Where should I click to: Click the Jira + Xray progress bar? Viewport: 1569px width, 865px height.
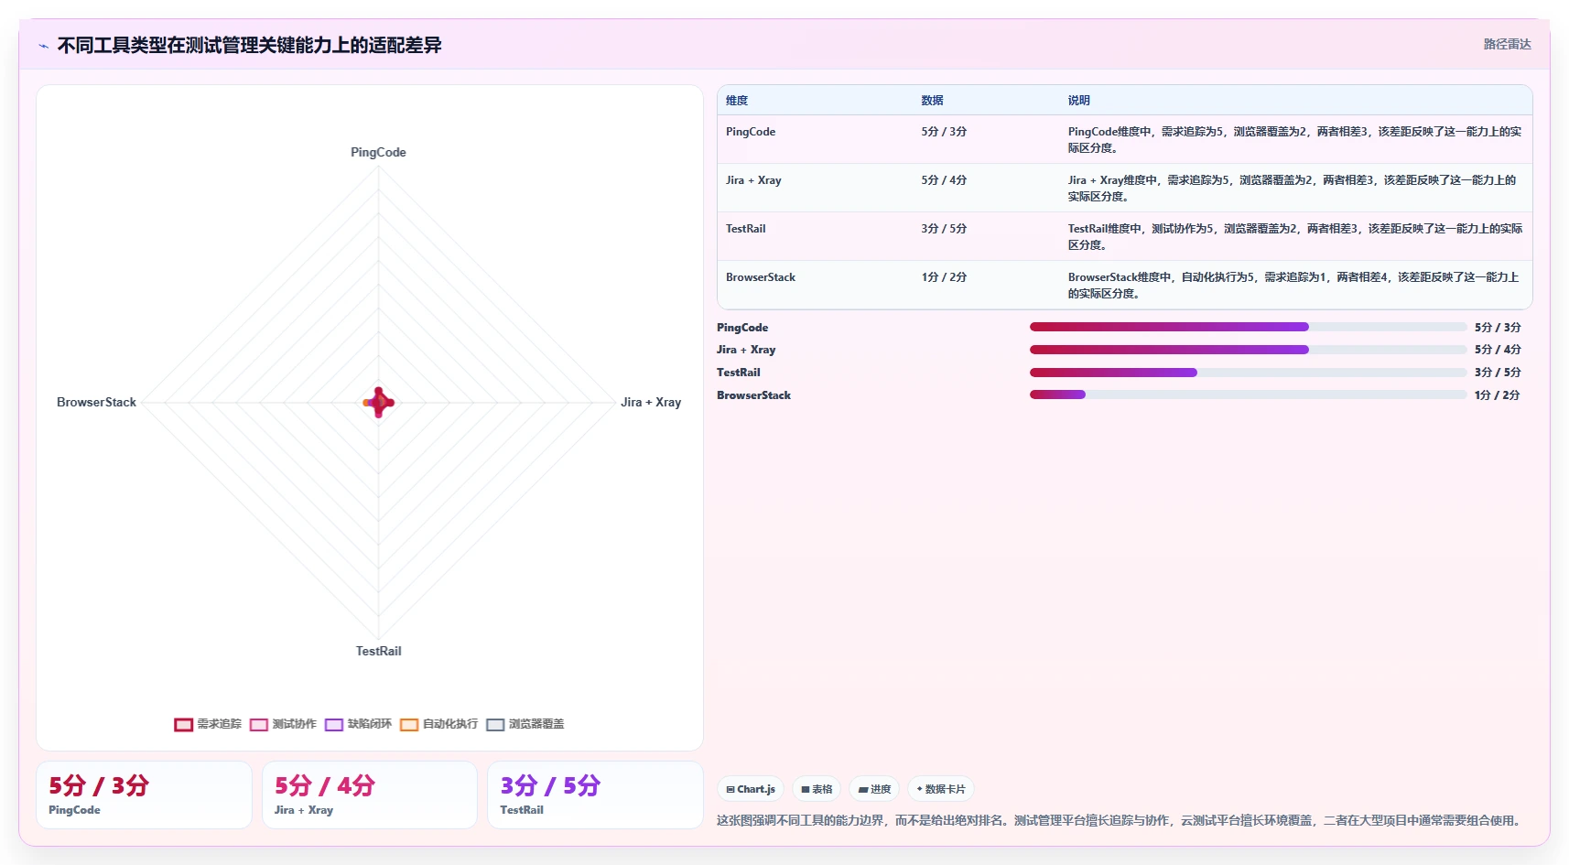tap(1248, 350)
